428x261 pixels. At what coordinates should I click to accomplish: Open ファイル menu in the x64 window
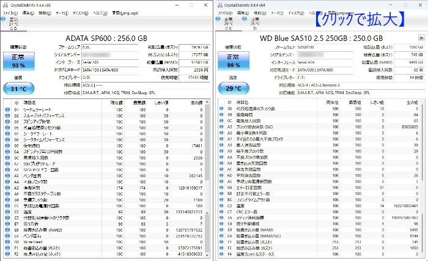point(225,13)
